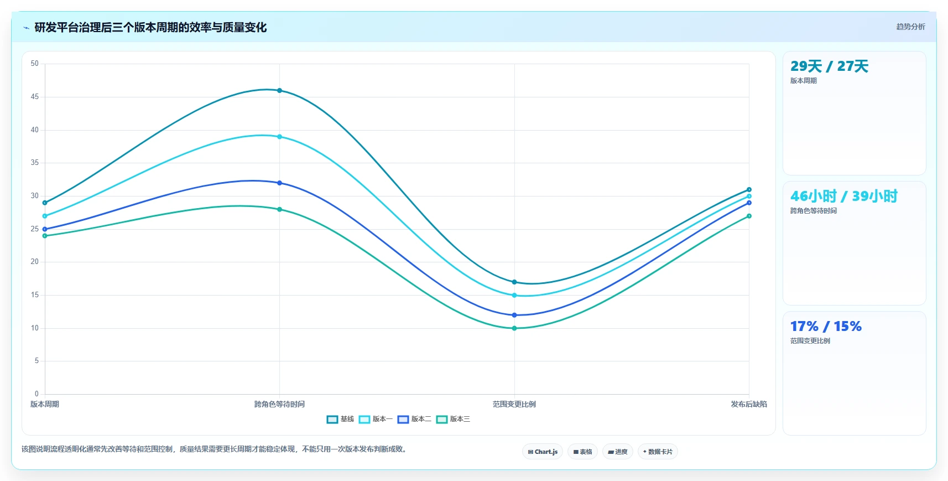
Task: Click the 基线 data point at 17 on 范围变更比例
Action: click(514, 282)
